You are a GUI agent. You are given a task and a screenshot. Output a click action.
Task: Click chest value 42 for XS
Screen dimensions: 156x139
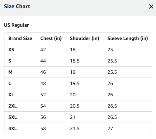(43, 50)
